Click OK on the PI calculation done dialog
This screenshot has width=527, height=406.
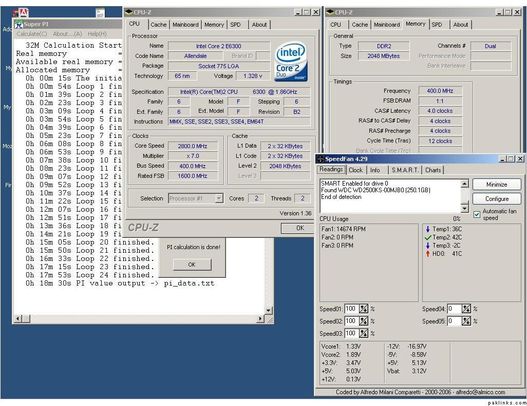192,265
